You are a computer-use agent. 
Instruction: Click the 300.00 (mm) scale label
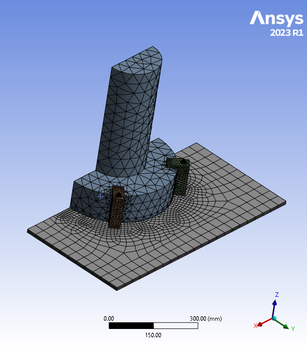click(206, 319)
